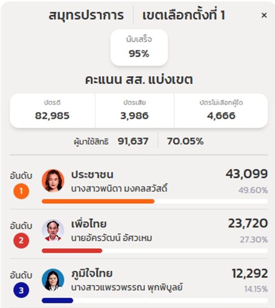Select the สมุทรปราการ province heading
Screen dimensions: 275x308
point(86,15)
